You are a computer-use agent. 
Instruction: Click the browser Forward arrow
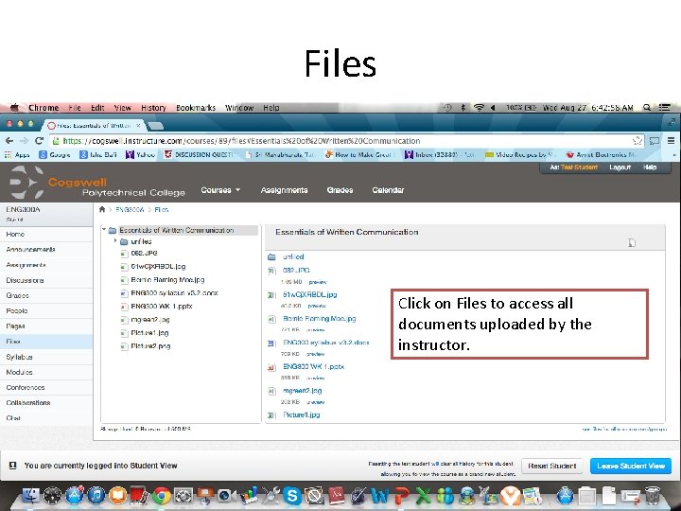(x=25, y=141)
